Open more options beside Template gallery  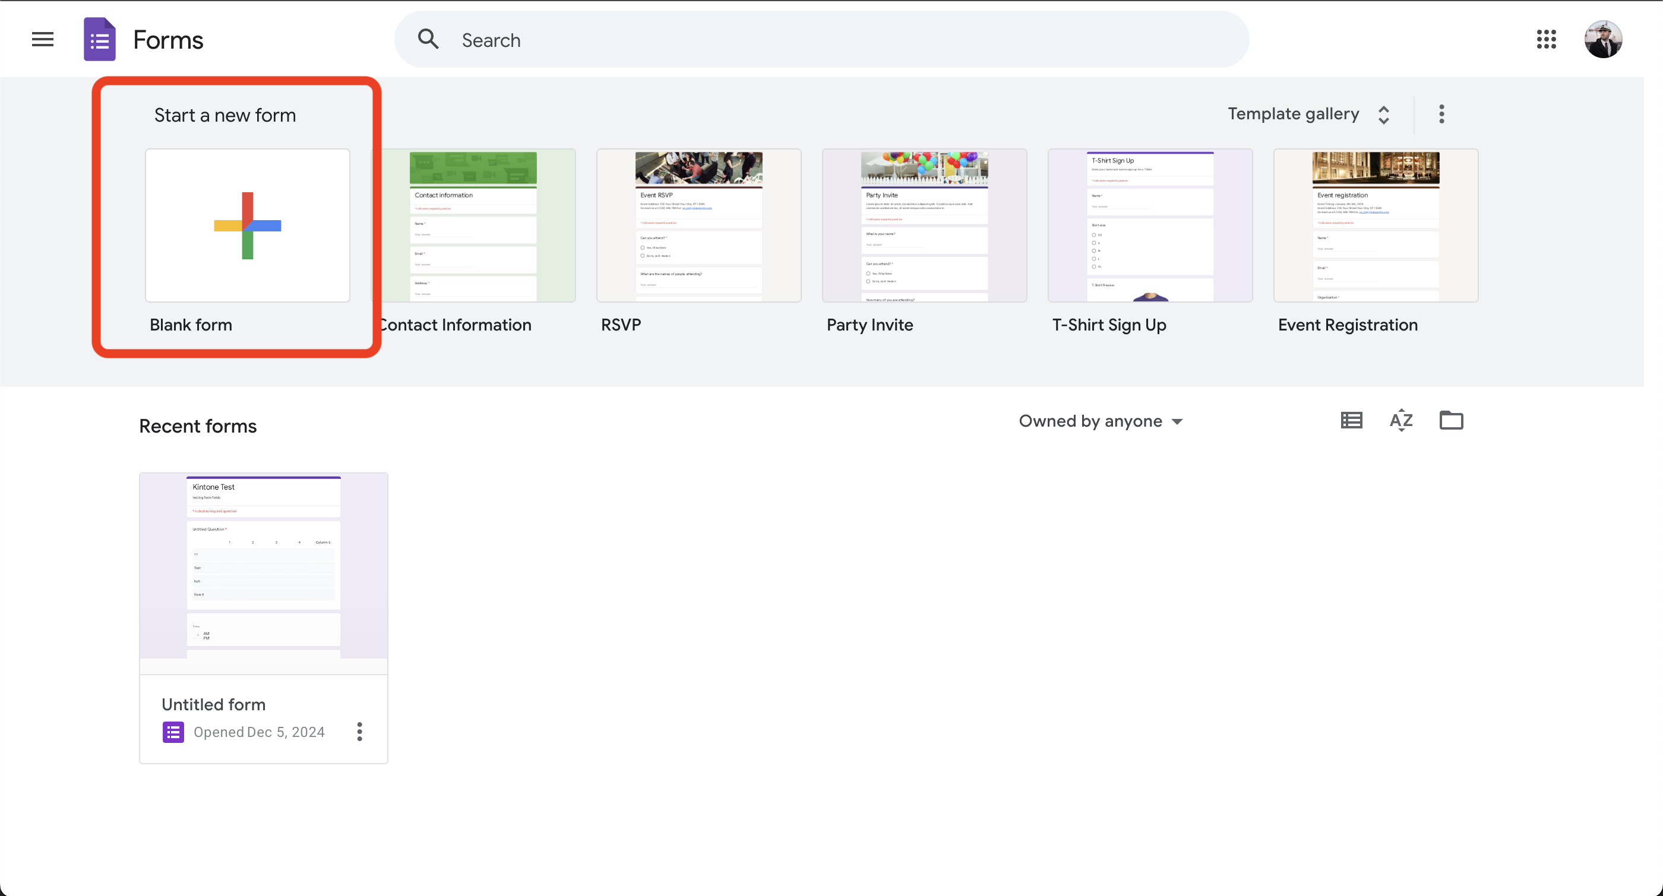(1441, 113)
